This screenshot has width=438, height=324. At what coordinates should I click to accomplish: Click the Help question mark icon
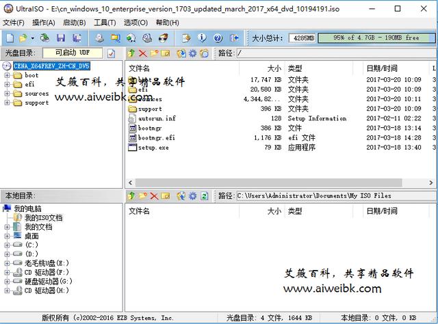point(218,38)
